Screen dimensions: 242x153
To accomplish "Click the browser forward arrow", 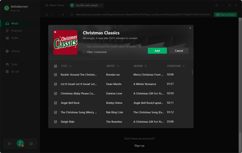I will point(57,14).
